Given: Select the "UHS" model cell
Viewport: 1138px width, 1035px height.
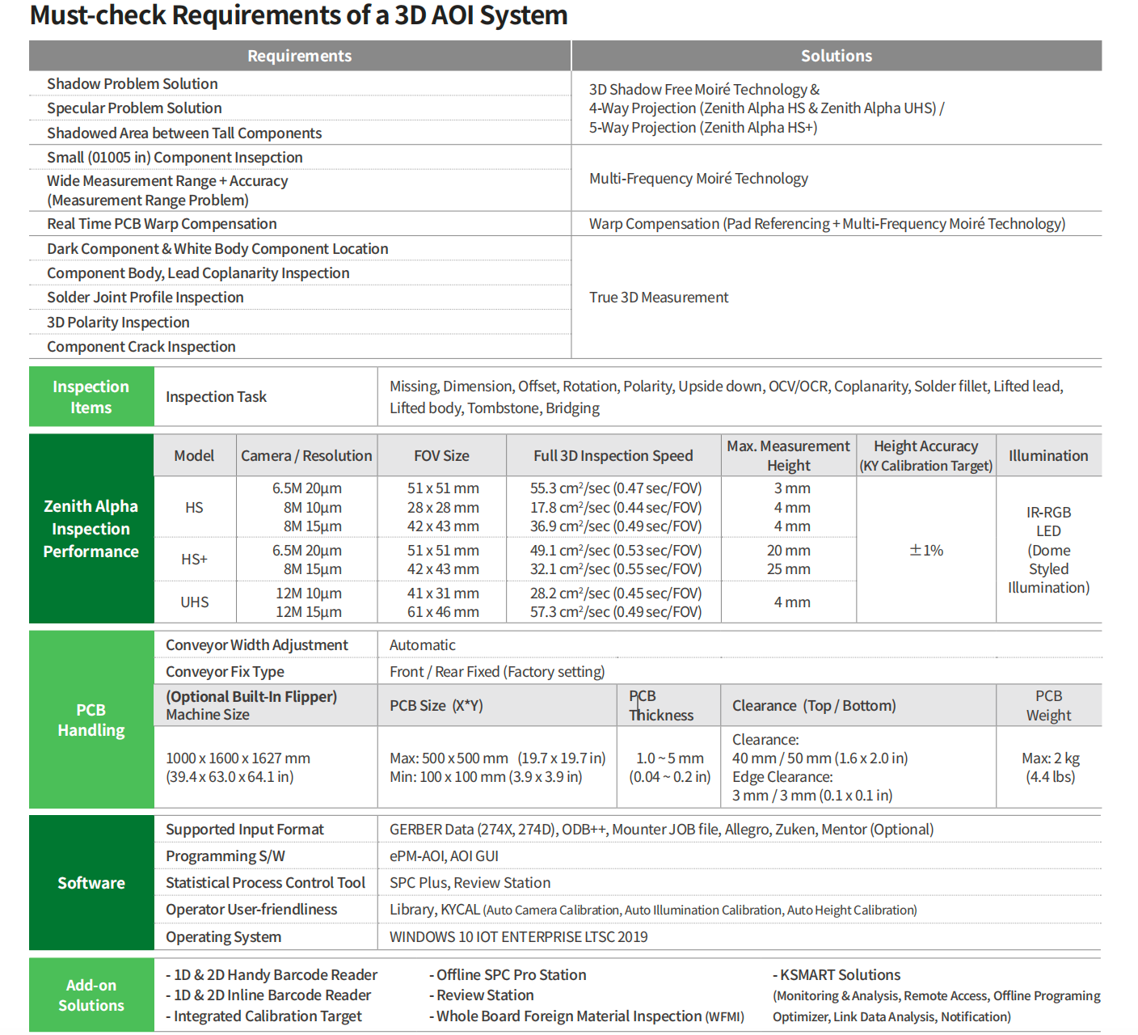Looking at the screenshot, I should tap(194, 602).
